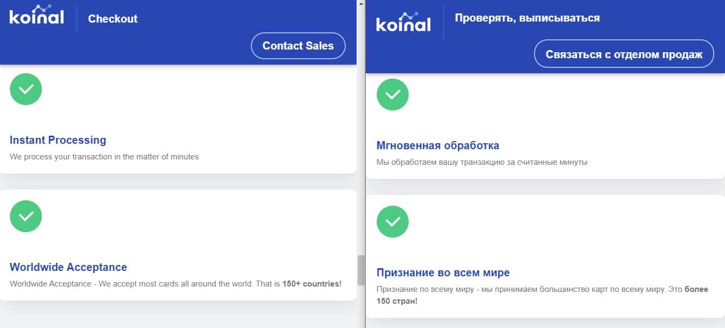Viewport: 725px width, 328px height.
Task: Select the Checkout header item
Action: [113, 19]
